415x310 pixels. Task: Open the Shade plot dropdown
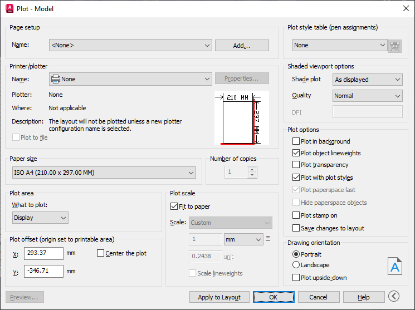tap(368, 80)
